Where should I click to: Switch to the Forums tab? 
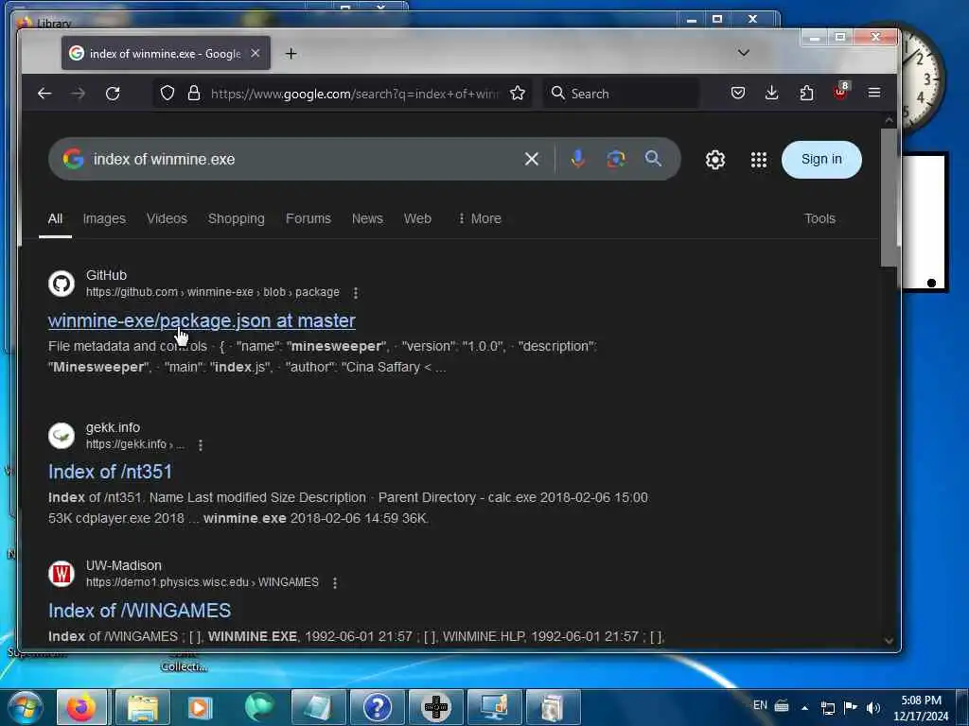pos(308,218)
